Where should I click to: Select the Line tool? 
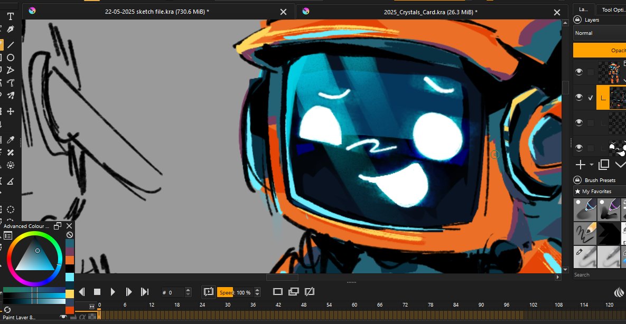(x=11, y=43)
